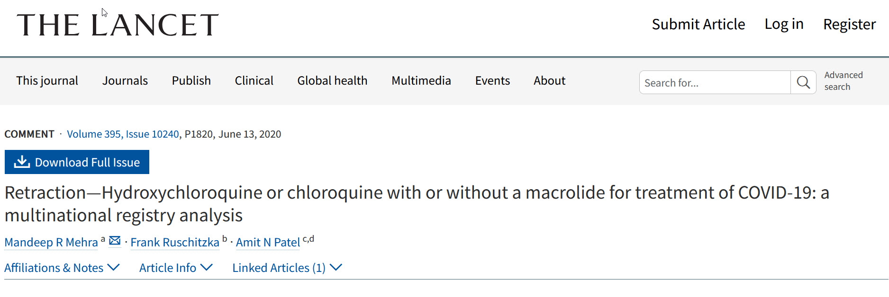Open the Global health menu
The image size is (889, 297).
[x=332, y=81]
